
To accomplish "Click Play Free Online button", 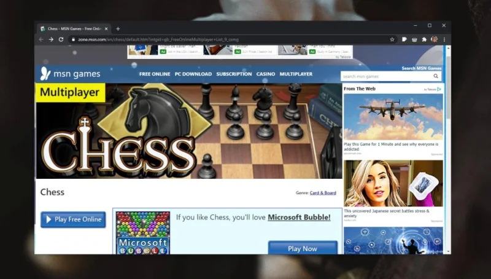I will (x=73, y=219).
